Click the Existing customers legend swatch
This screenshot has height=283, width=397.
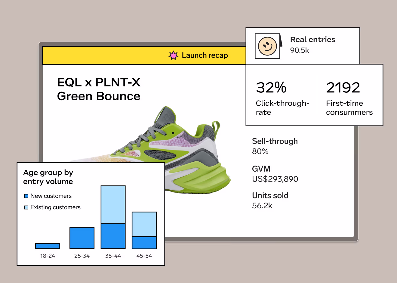26,207
